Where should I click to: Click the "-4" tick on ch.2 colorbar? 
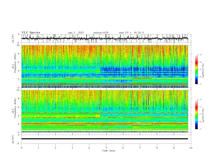(x=200, y=107)
